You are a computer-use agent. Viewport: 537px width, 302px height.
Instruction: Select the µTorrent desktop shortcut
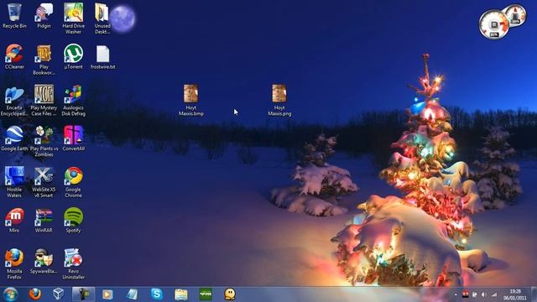point(73,56)
